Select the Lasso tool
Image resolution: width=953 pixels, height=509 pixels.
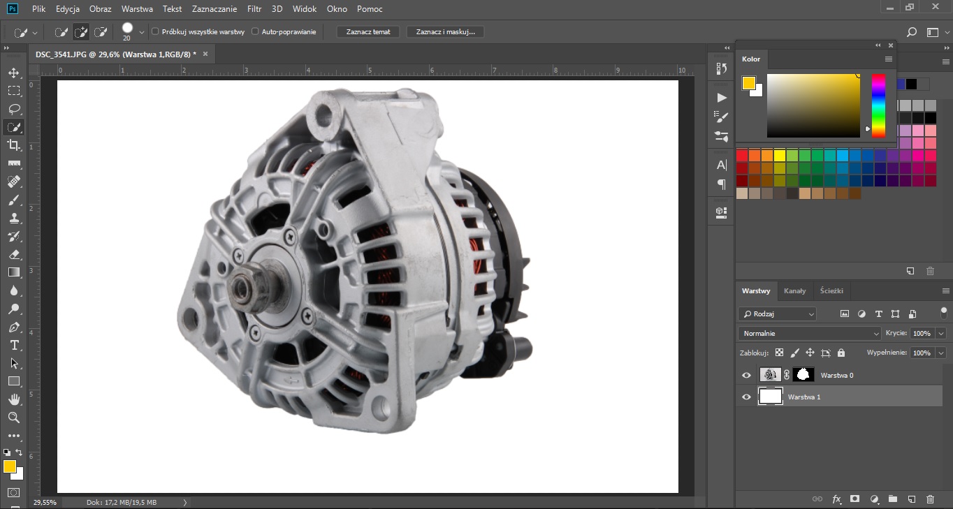tap(14, 109)
